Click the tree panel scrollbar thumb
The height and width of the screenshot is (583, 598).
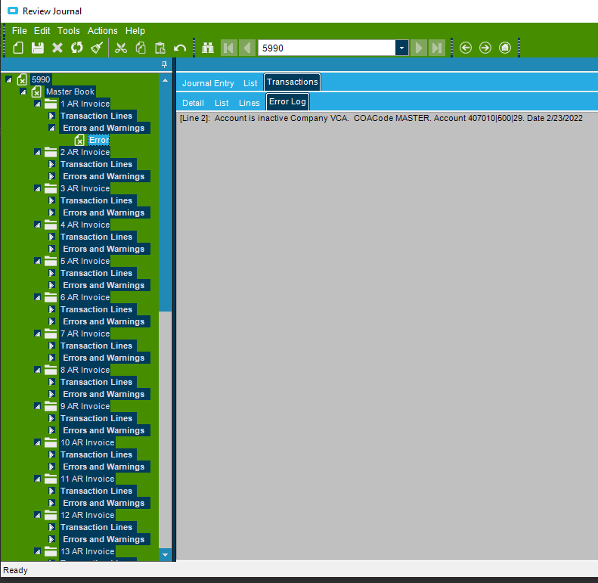(165, 198)
